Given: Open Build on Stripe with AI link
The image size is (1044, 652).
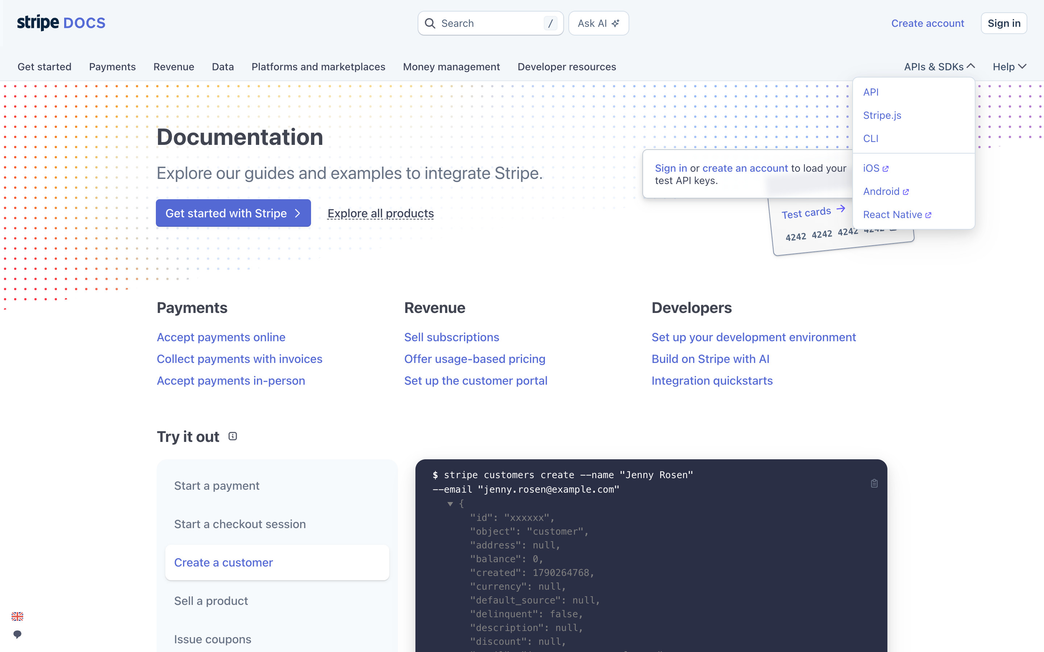Looking at the screenshot, I should 710,359.
